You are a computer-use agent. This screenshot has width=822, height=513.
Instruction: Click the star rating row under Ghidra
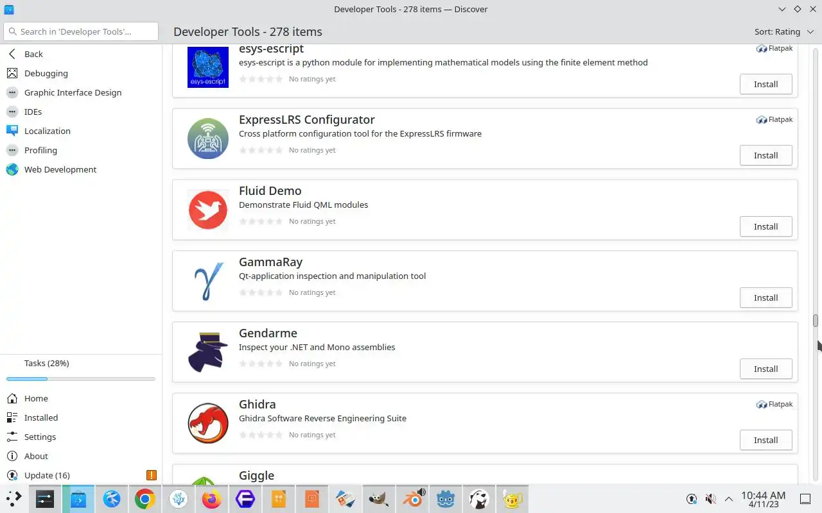[x=261, y=435]
